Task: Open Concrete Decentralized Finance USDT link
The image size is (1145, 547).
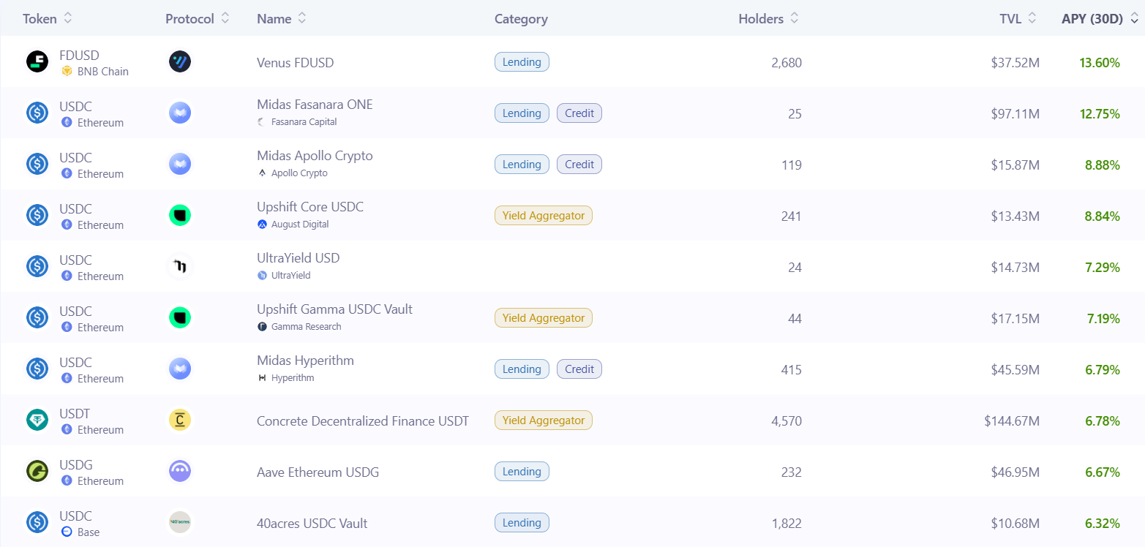Action: pos(363,421)
